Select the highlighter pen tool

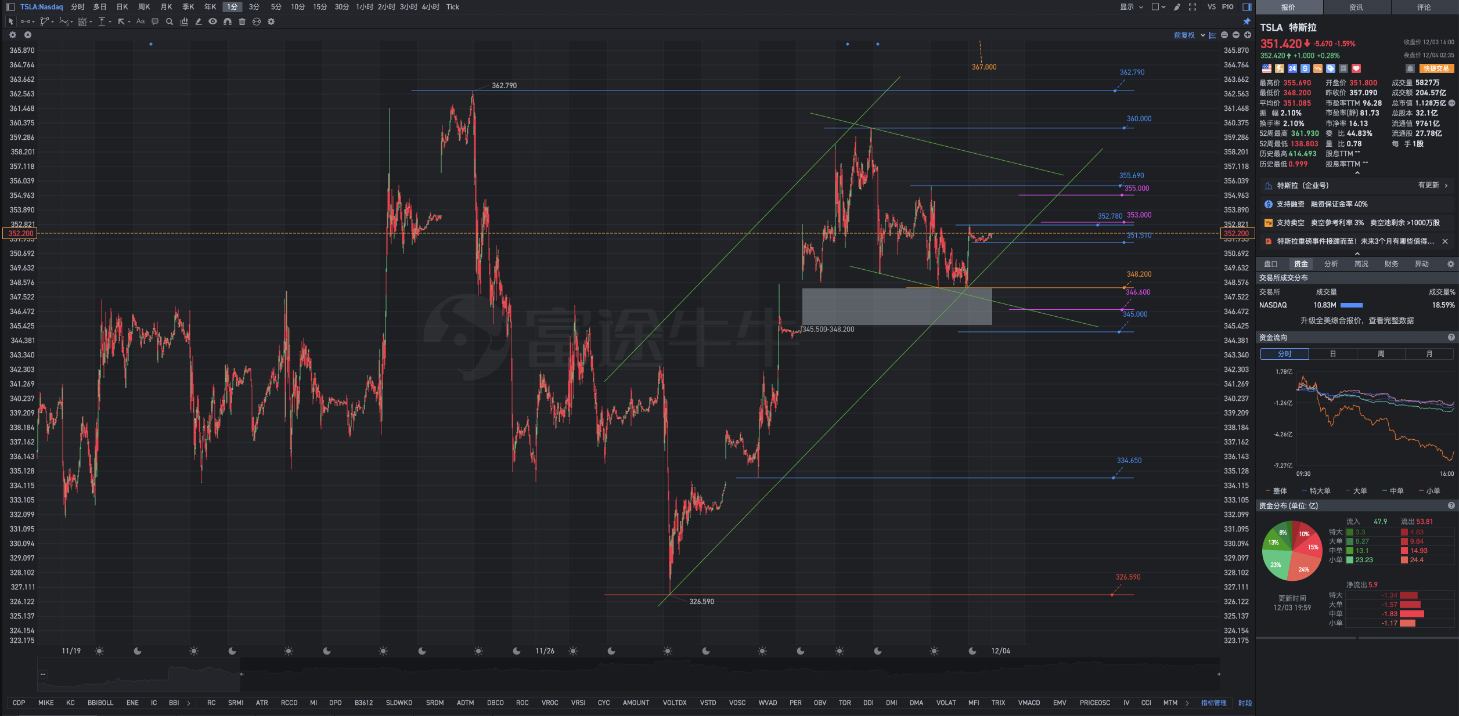pos(199,21)
